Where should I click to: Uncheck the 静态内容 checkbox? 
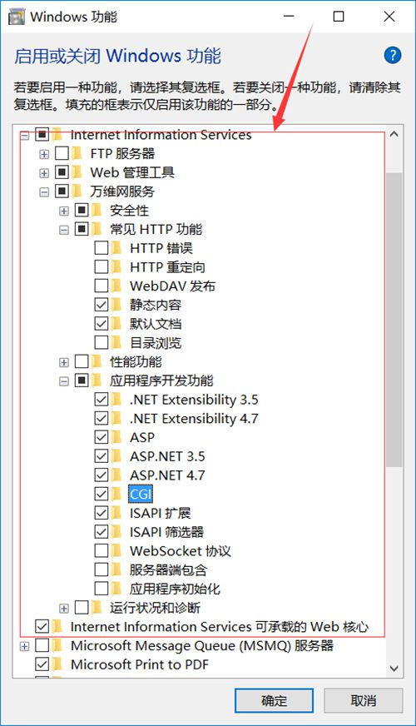tap(102, 305)
